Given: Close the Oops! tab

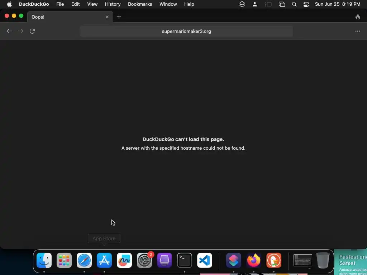Looking at the screenshot, I should point(107,17).
